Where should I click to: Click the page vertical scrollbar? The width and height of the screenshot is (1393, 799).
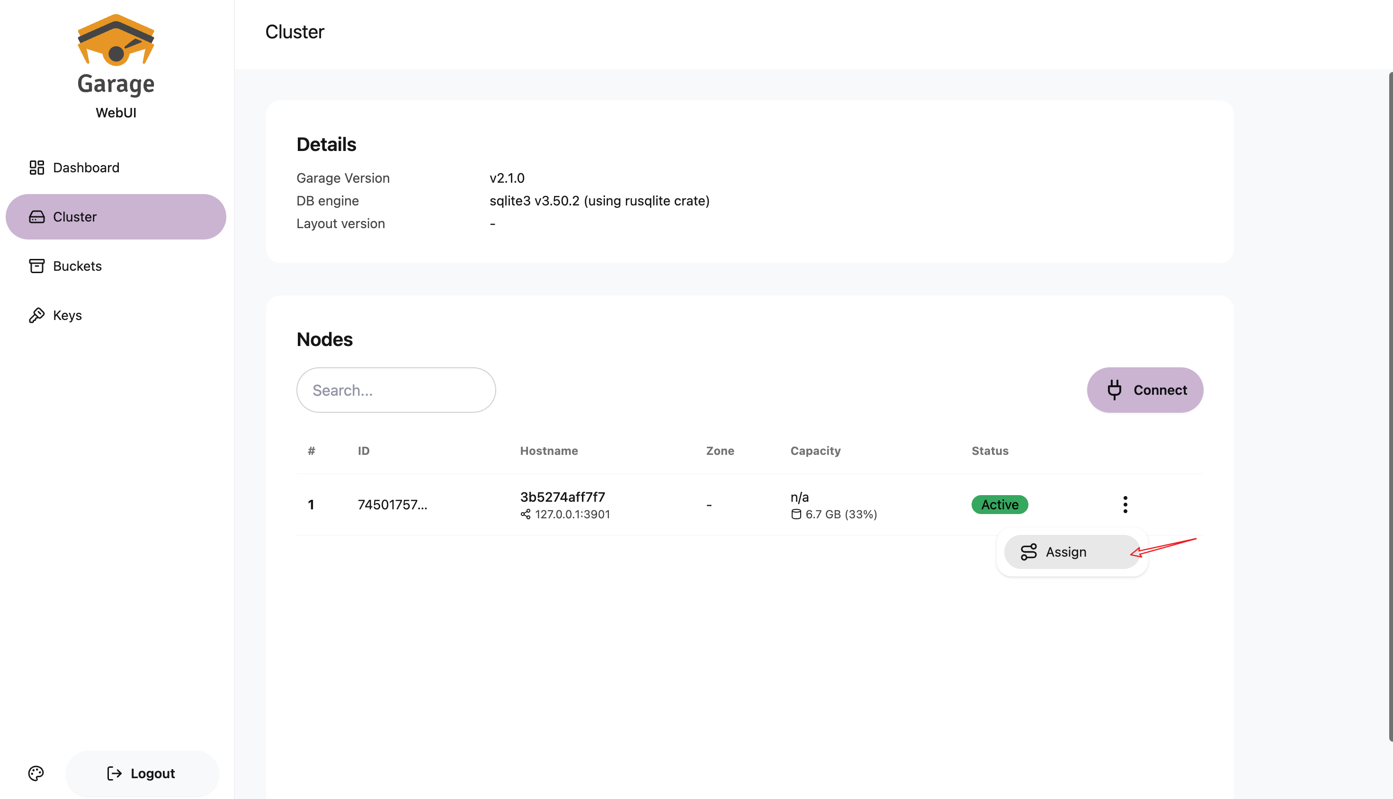click(1390, 406)
